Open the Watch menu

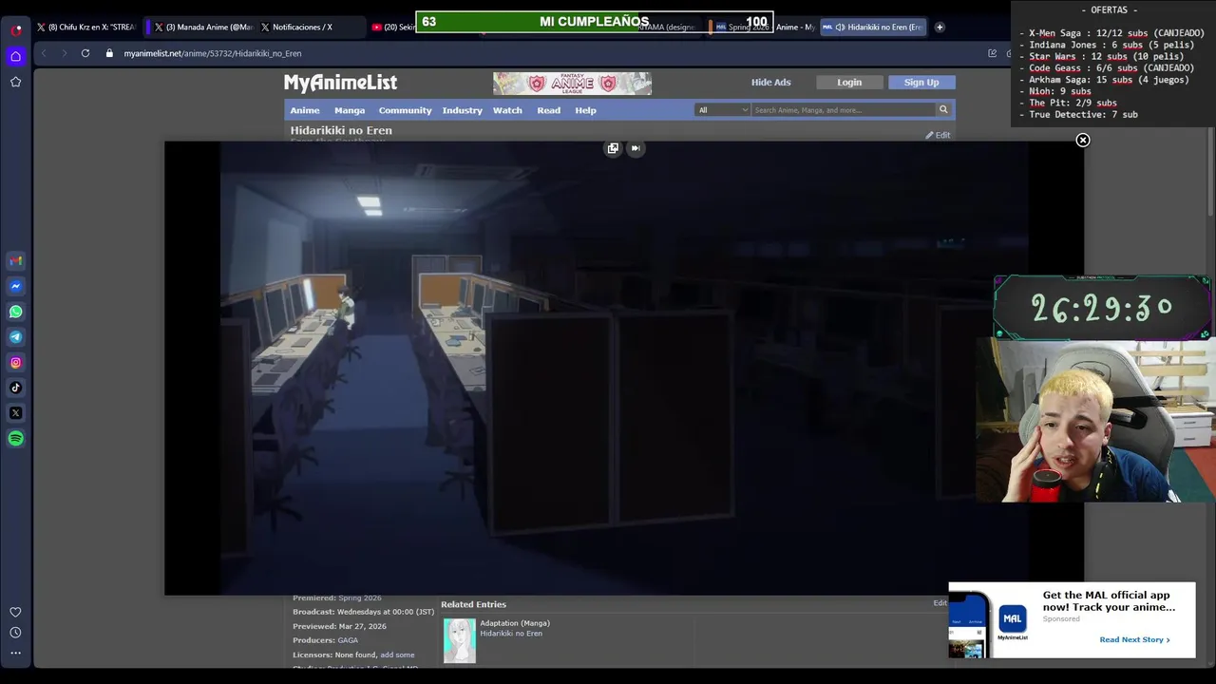click(x=507, y=110)
